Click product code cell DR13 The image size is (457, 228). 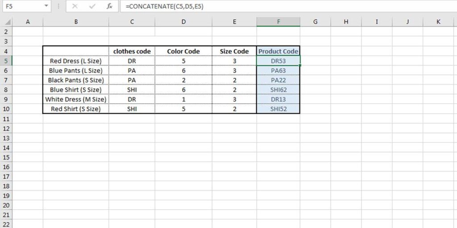[278, 99]
